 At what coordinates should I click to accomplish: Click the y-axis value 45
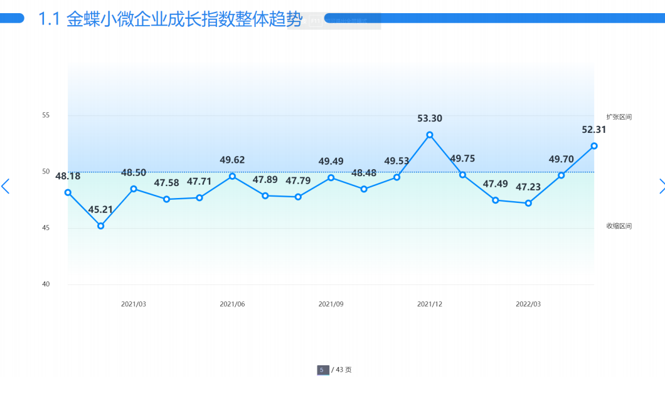(46, 228)
